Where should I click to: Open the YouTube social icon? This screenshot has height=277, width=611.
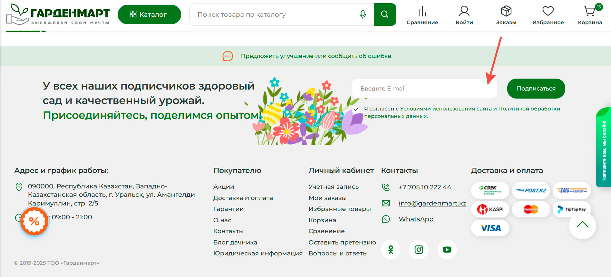447,250
